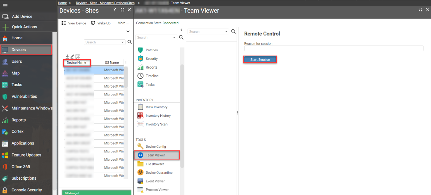Click the Add Device icon
The width and height of the screenshot is (431, 195).
5,17
